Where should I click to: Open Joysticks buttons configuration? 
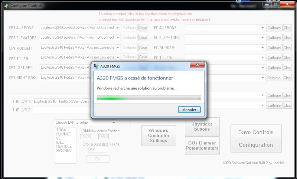coord(202,127)
